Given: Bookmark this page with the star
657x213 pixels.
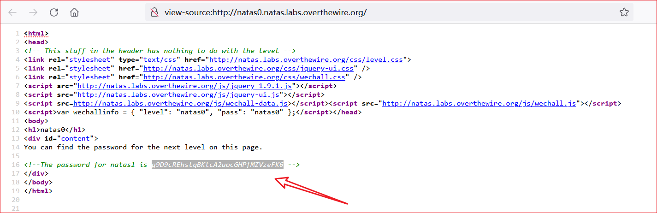Looking at the screenshot, I should pyautogui.click(x=624, y=12).
